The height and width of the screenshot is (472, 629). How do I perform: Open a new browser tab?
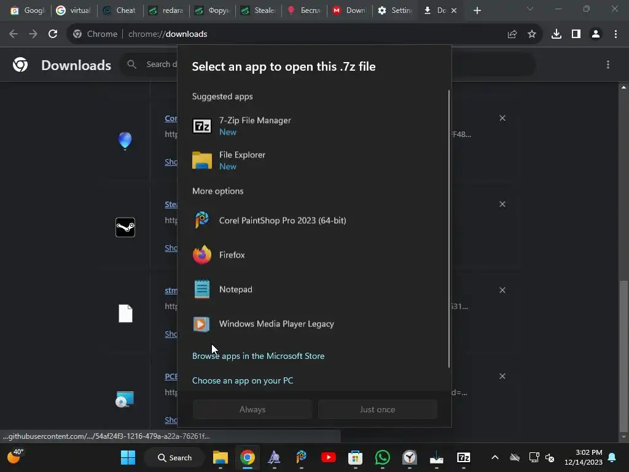pyautogui.click(x=477, y=10)
